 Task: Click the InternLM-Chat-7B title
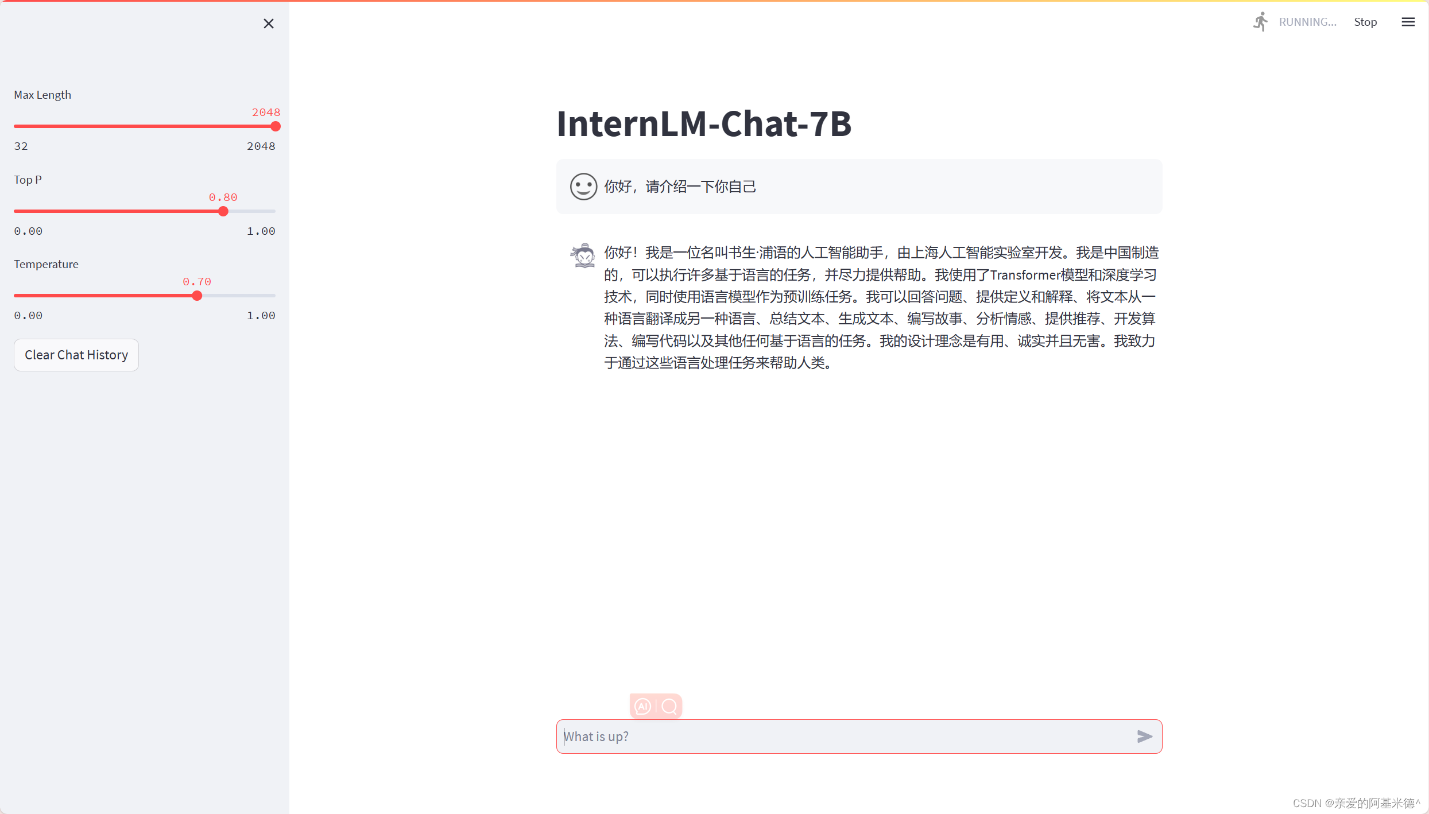coord(704,123)
